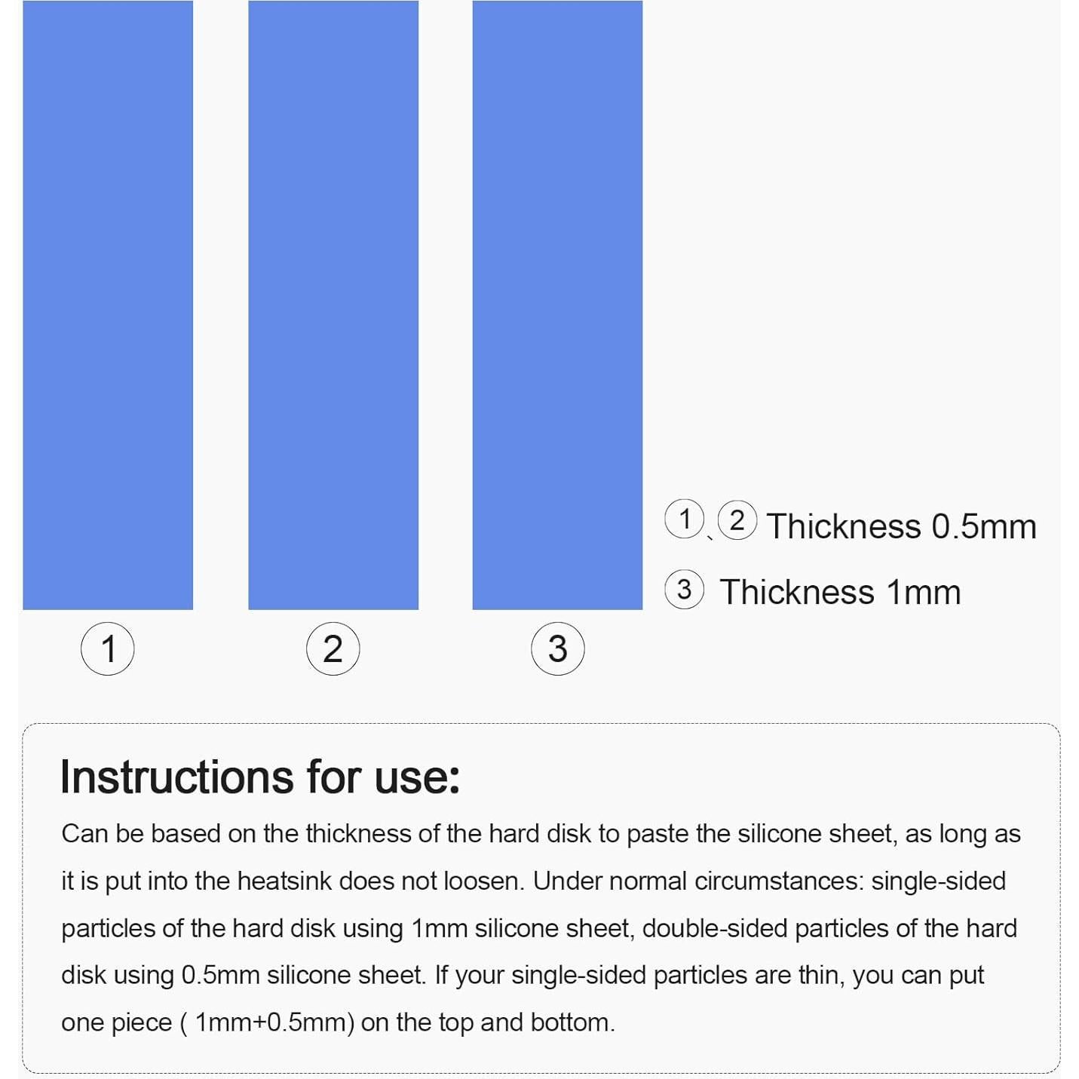
Task: Click the circled number 2 below the middle sheet
Action: tap(333, 648)
